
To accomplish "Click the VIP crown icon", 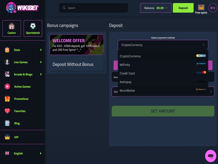I will pyautogui.click(x=7, y=137).
